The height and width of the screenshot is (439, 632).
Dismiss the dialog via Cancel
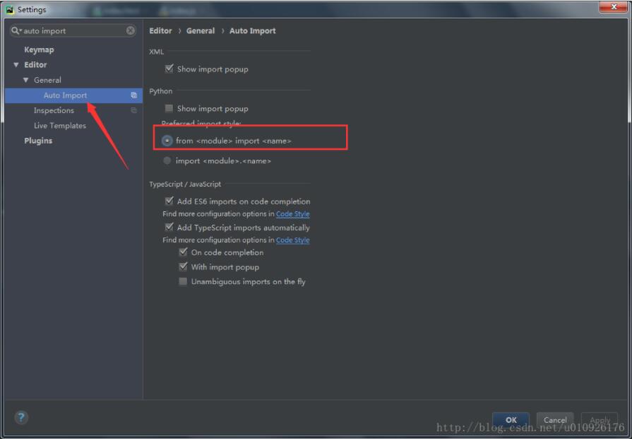555,419
